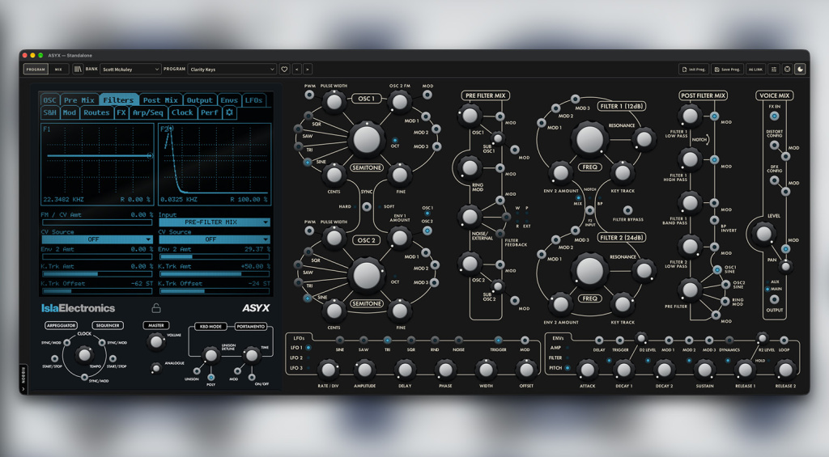Click the Init Prog. button
This screenshot has width=829, height=457.
coord(694,70)
